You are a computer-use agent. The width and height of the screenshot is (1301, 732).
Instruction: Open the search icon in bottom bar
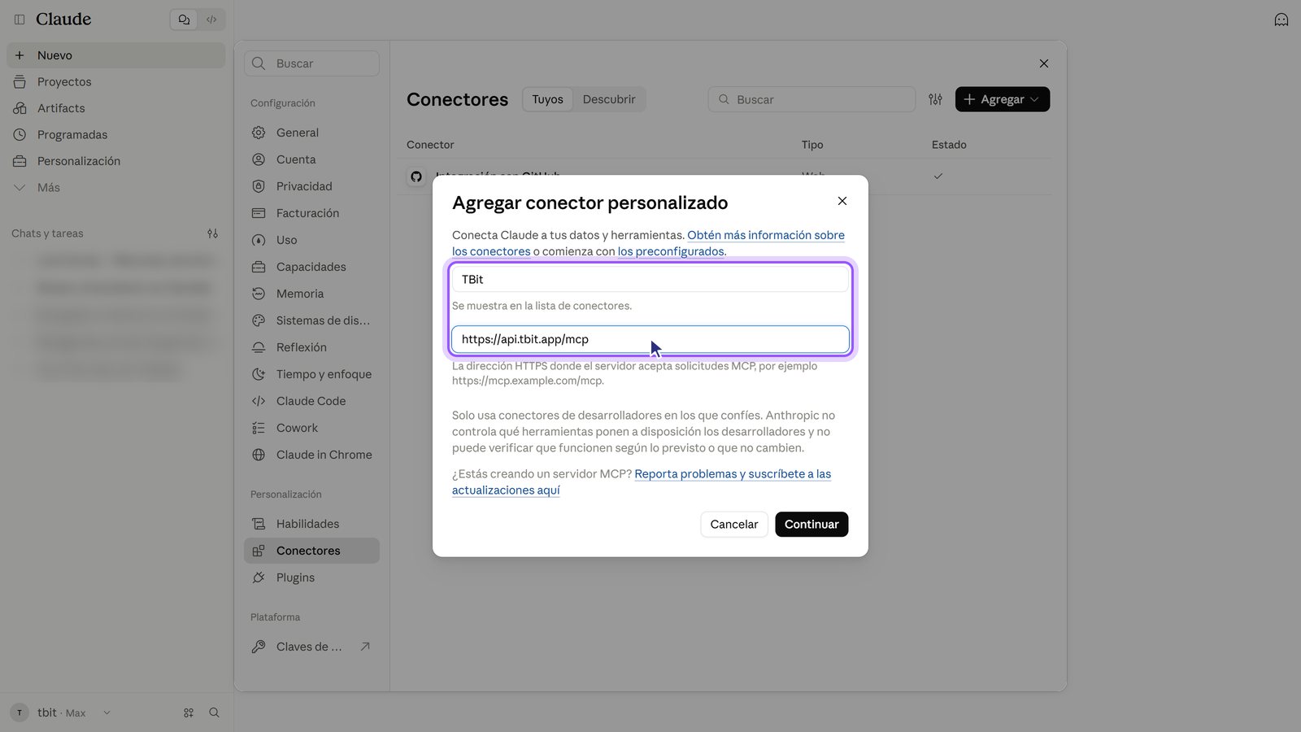pos(215,712)
